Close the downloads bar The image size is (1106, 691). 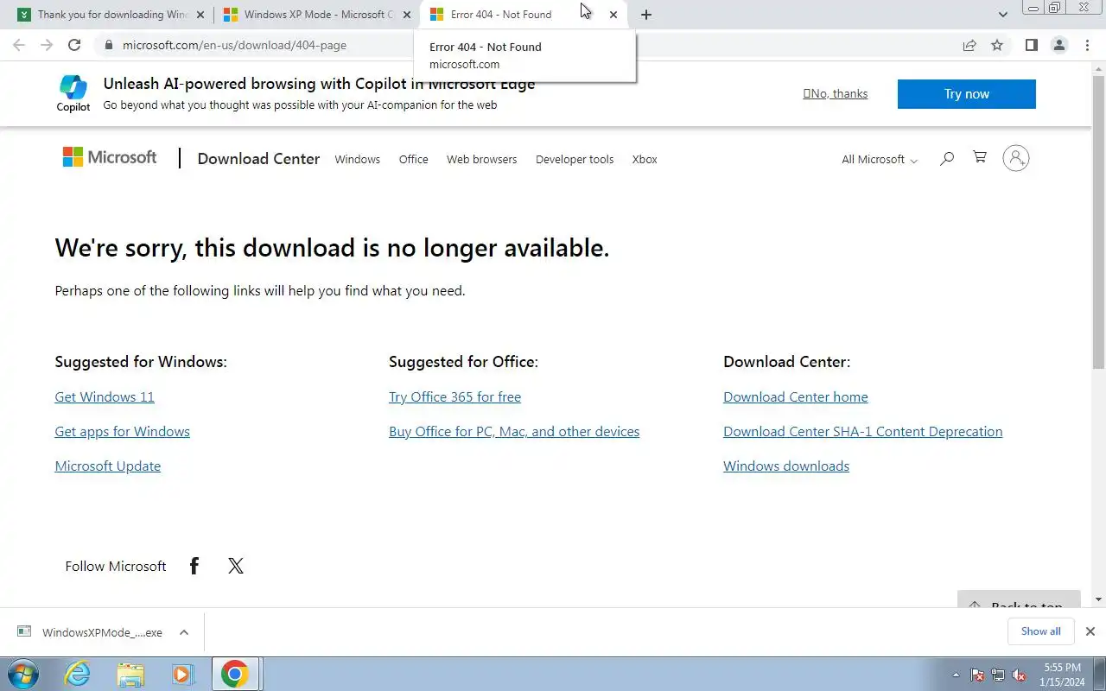click(x=1090, y=631)
